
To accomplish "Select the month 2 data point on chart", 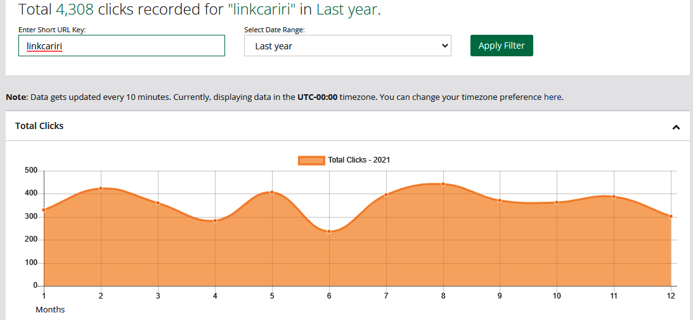I will 101,188.
